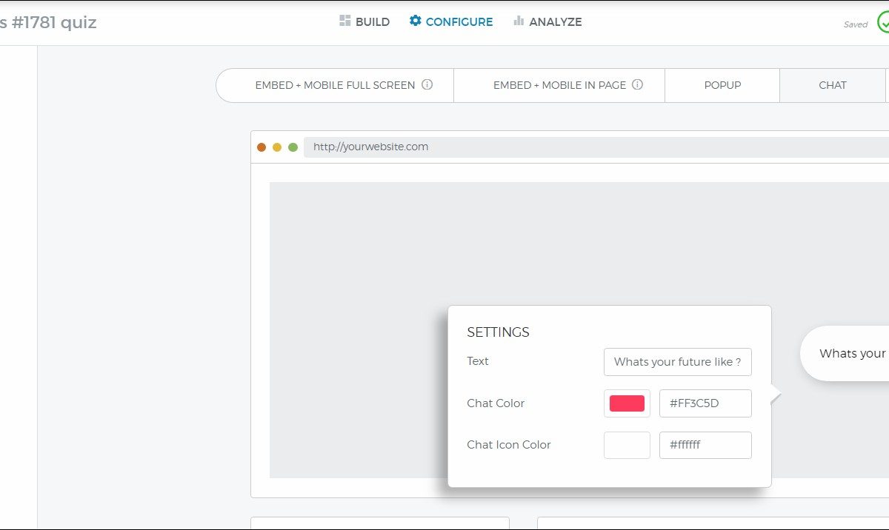Click the chat bubble preview on the right

coord(848,354)
